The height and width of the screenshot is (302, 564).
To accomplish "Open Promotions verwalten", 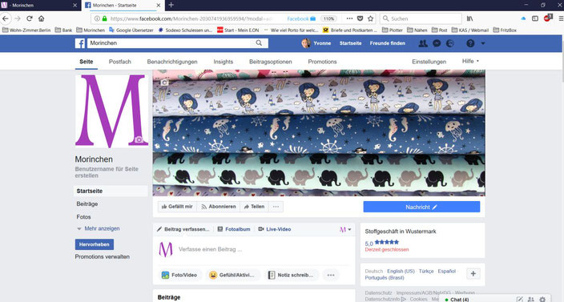I will pyautogui.click(x=103, y=256).
